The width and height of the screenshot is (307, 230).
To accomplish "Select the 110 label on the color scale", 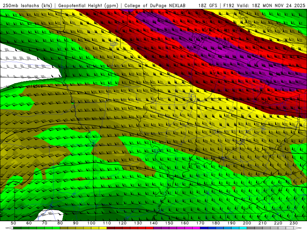I will (107, 223).
